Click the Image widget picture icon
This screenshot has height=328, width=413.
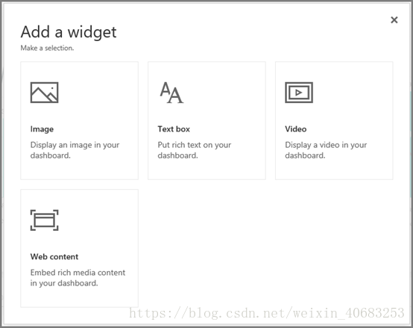click(44, 93)
